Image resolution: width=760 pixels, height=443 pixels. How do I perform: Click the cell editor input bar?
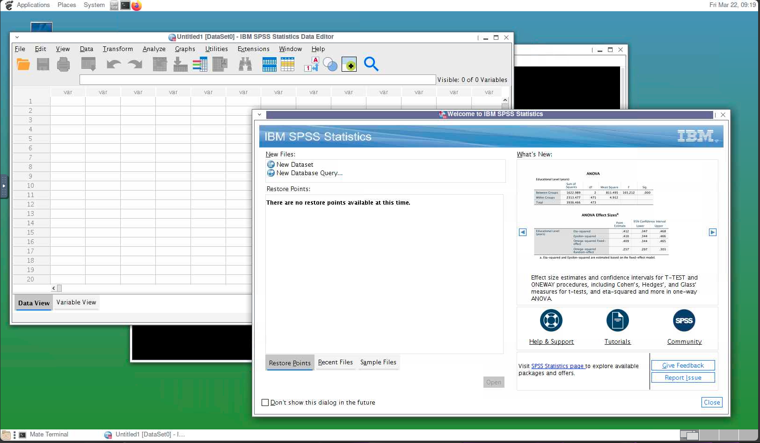coord(257,80)
